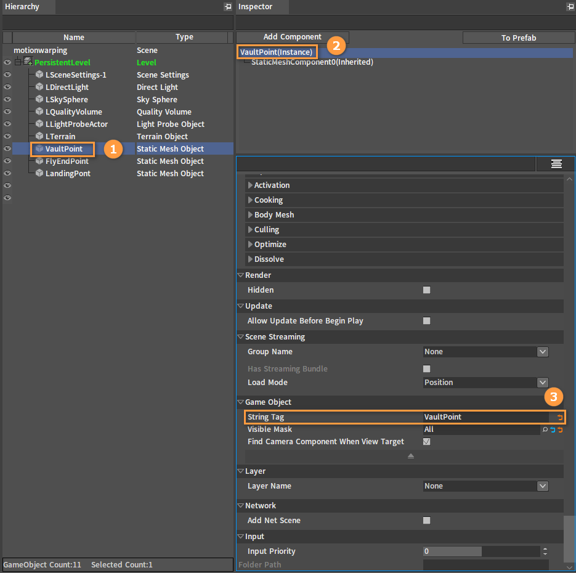Select the FlyEndPoint object in hierarchy
This screenshot has width=576, height=573.
[67, 161]
